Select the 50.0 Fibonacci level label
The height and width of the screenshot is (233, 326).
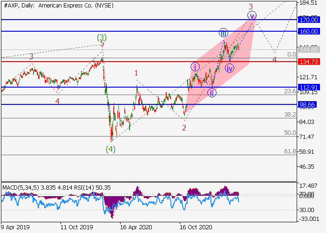click(x=290, y=132)
